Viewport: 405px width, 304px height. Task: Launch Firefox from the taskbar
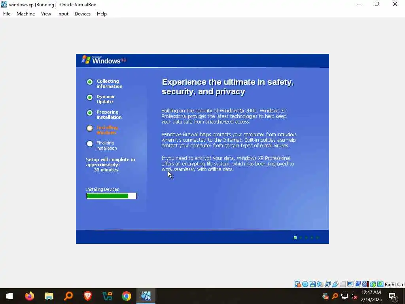point(29,296)
